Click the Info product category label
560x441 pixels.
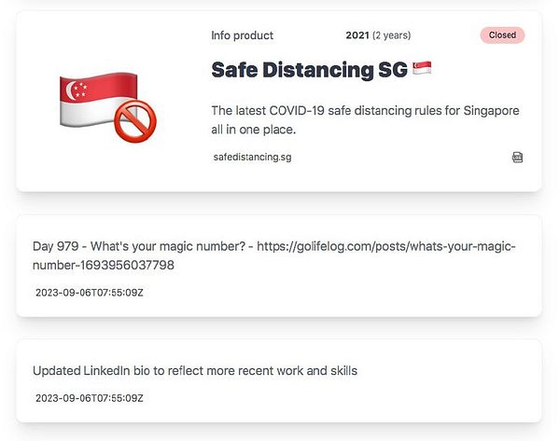tap(242, 35)
